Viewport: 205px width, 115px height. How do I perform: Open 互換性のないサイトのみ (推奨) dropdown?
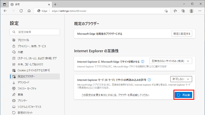[x=171, y=61]
